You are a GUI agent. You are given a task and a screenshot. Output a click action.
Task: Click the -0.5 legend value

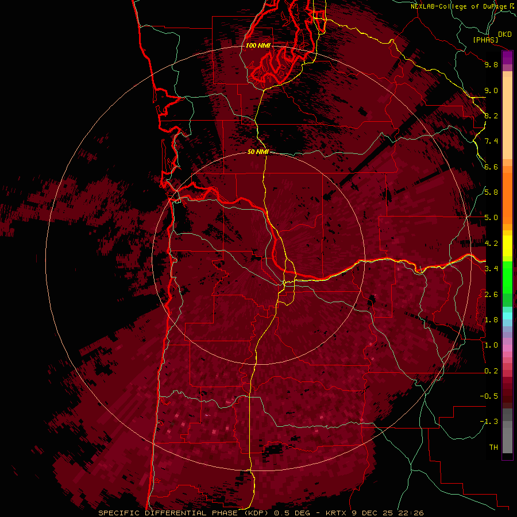coord(489,396)
